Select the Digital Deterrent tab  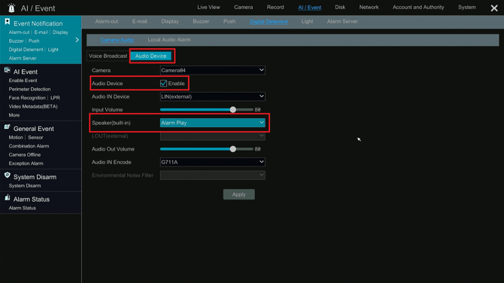tap(269, 22)
